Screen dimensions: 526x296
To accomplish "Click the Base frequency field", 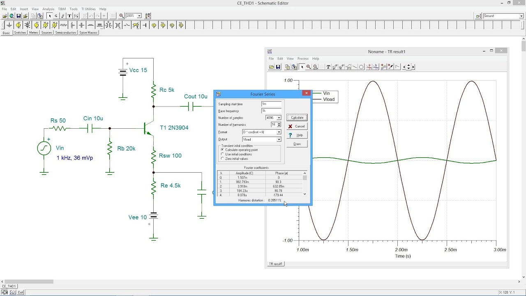I will (271, 111).
